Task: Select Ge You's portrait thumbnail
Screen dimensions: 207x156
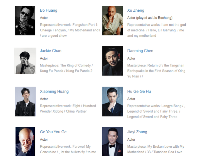Action: click(25, 142)
